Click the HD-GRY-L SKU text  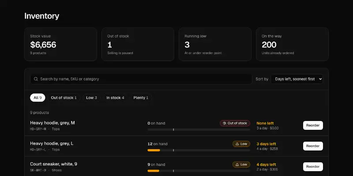click(x=38, y=150)
